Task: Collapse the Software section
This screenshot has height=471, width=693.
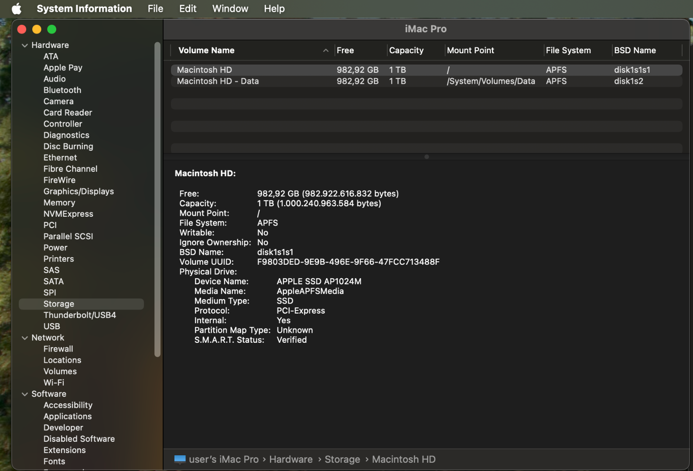Action: [x=25, y=394]
